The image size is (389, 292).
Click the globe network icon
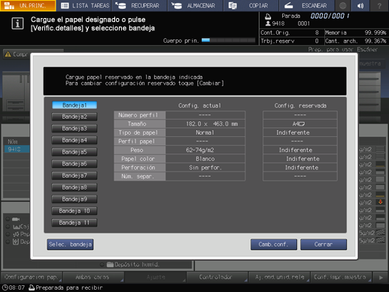[342, 5]
